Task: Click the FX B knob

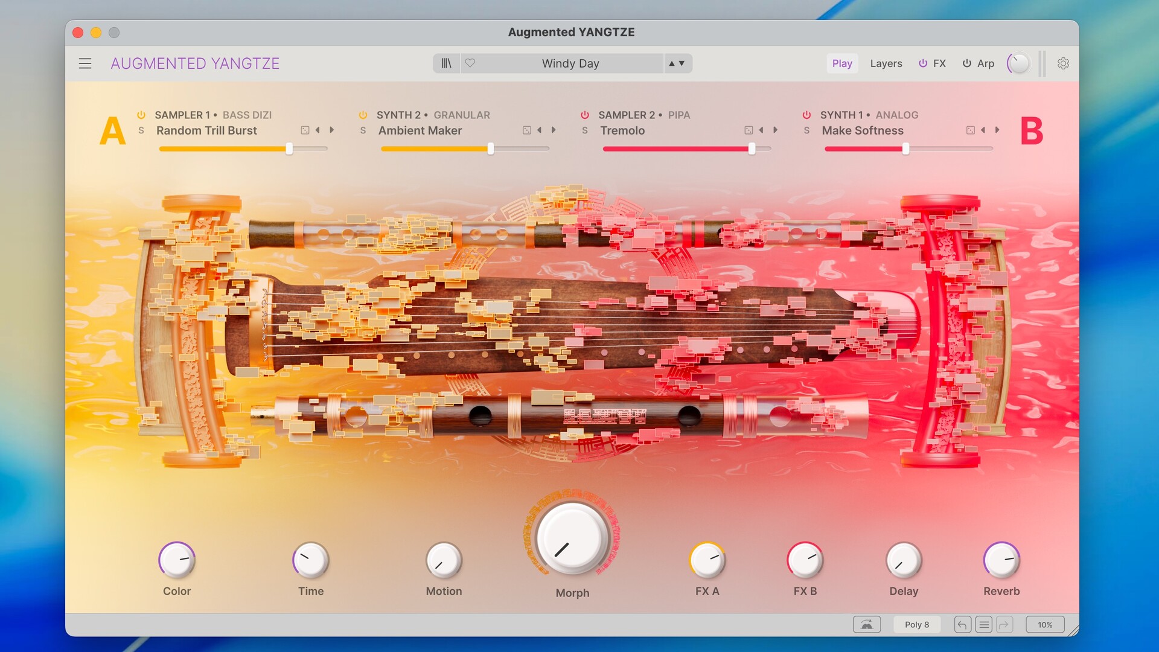Action: click(x=805, y=560)
